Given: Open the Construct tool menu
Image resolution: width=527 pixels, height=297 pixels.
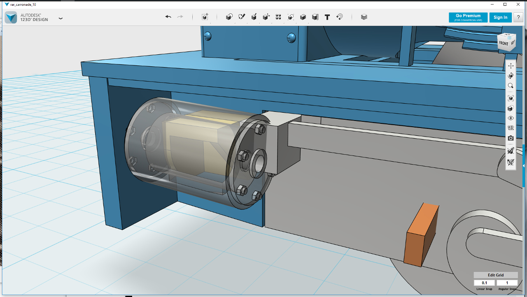Looking at the screenshot, I should 254,17.
